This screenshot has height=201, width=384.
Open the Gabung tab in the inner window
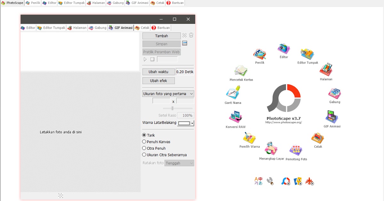click(98, 28)
